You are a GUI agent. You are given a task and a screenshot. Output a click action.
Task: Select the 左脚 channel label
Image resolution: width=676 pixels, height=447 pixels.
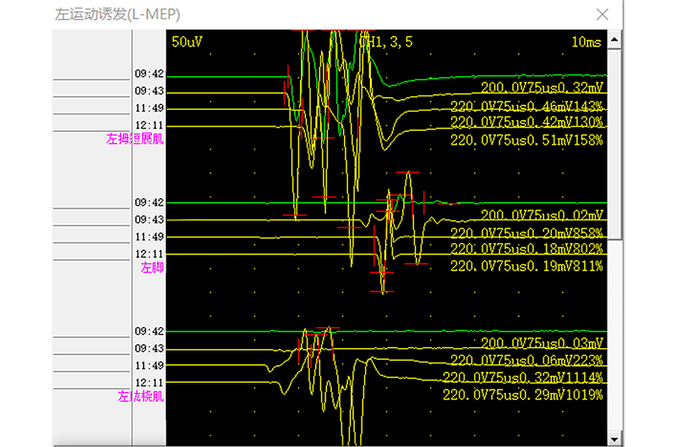[152, 267]
